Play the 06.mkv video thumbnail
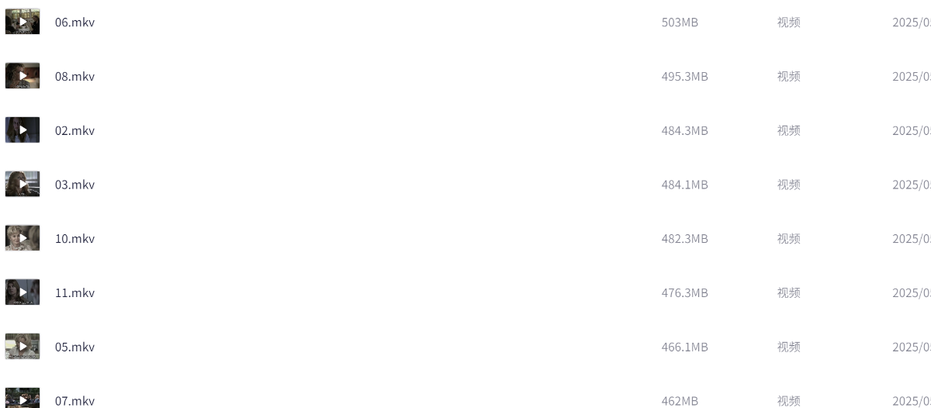The height and width of the screenshot is (408, 931). click(x=22, y=22)
